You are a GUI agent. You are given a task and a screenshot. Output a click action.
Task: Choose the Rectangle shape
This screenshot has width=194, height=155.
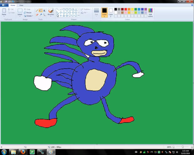tap(67, 9)
